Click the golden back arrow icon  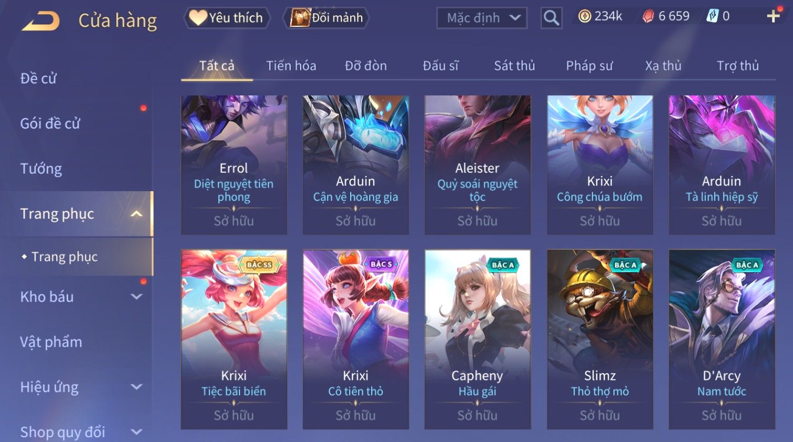[41, 21]
